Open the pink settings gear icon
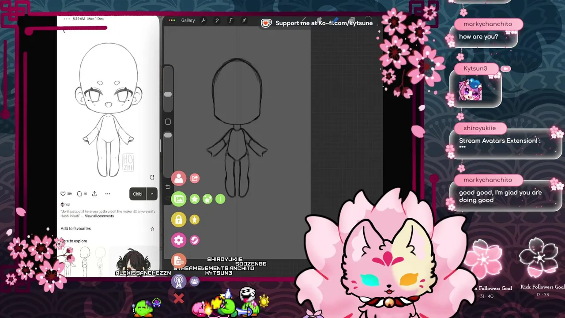The image size is (565, 318). tap(179, 240)
